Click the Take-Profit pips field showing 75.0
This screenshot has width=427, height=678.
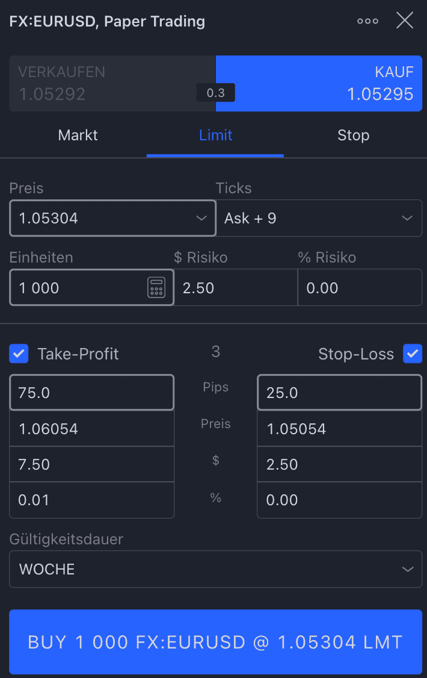click(91, 392)
